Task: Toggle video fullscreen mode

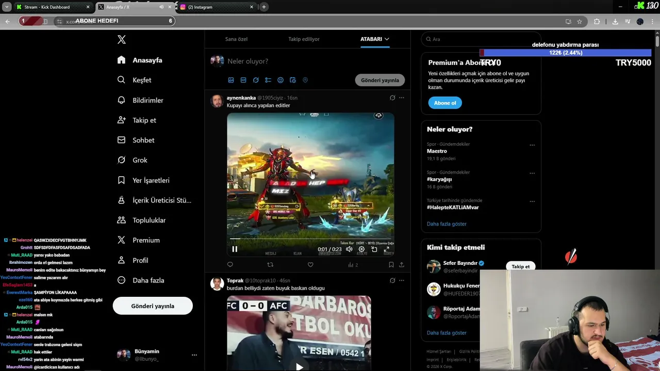Action: tap(387, 249)
